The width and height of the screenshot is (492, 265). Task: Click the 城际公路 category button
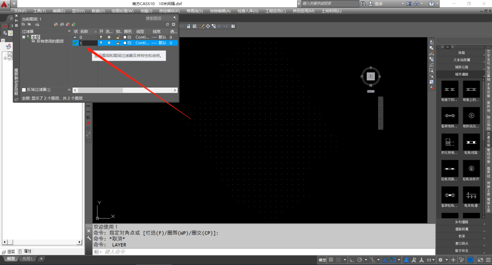[x=461, y=67]
